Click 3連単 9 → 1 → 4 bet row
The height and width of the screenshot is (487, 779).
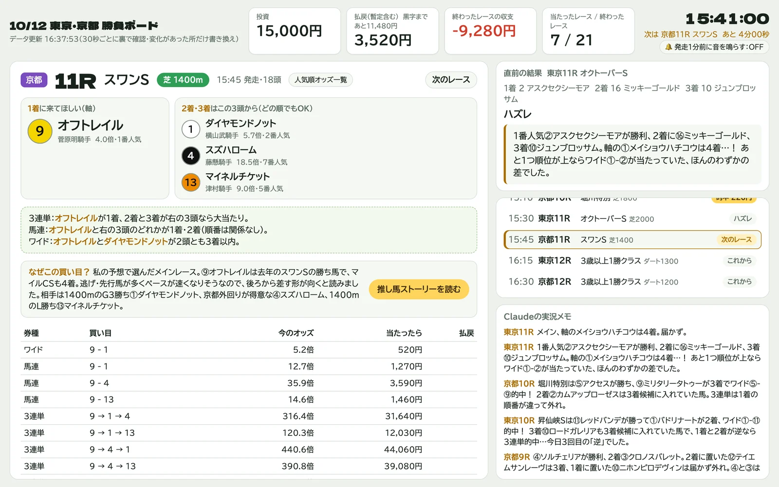click(x=248, y=416)
